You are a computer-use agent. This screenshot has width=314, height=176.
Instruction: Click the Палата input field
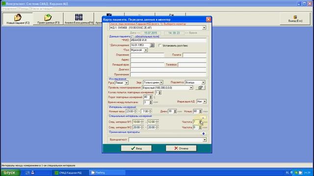tap(194, 55)
